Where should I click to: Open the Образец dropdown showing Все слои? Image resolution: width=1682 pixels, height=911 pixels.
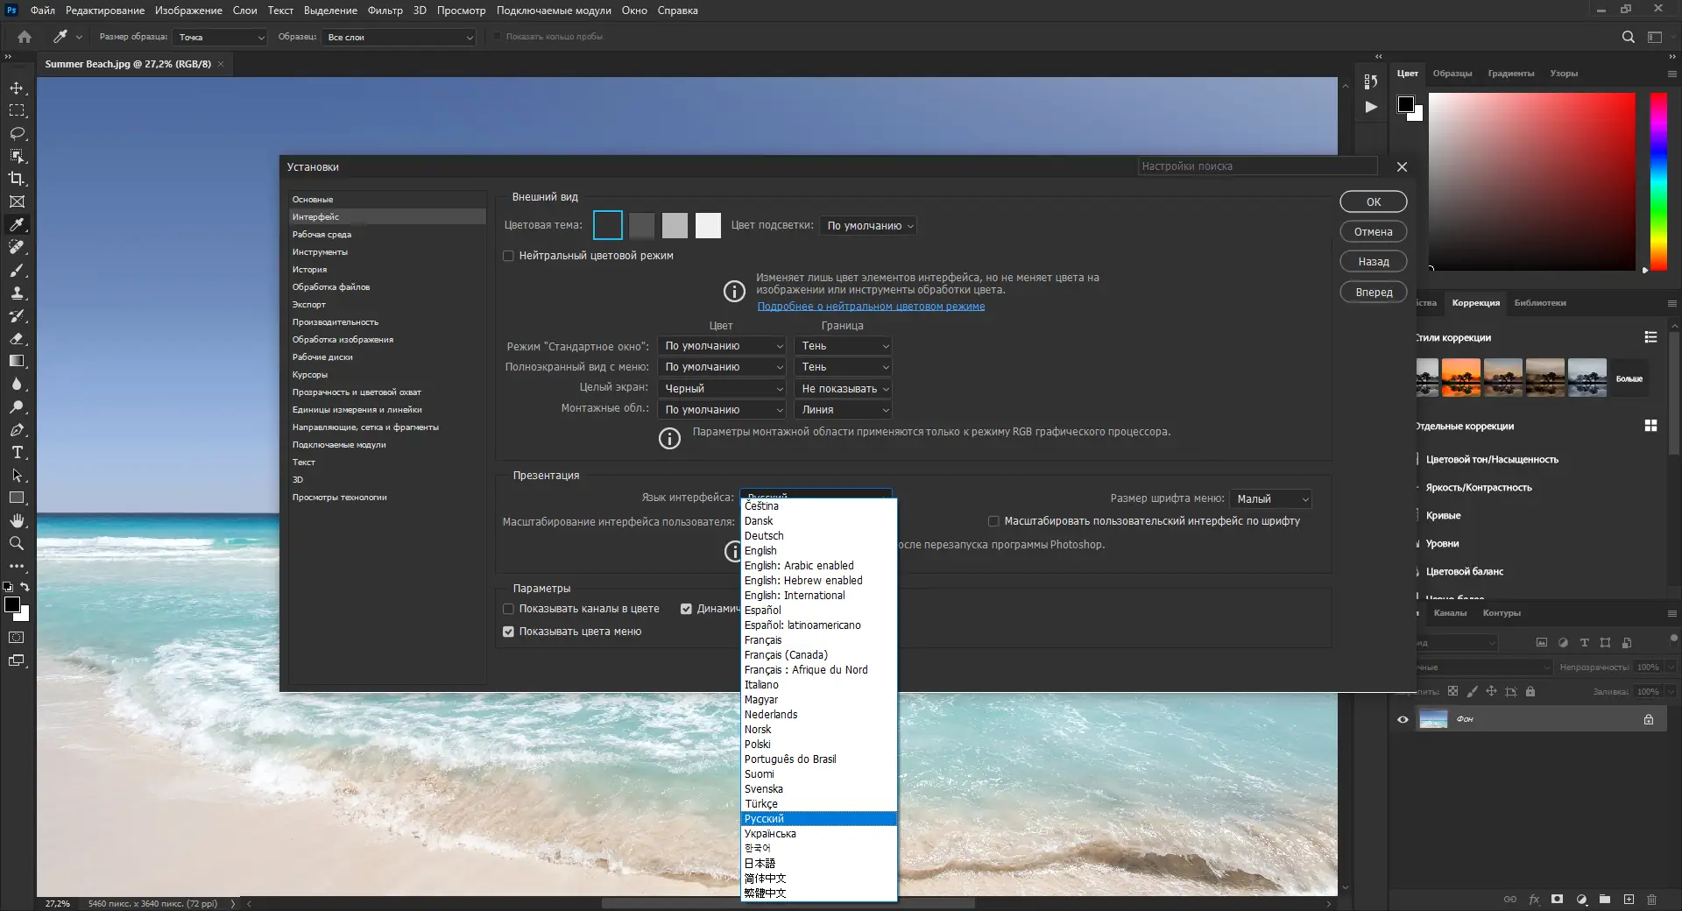pos(399,37)
